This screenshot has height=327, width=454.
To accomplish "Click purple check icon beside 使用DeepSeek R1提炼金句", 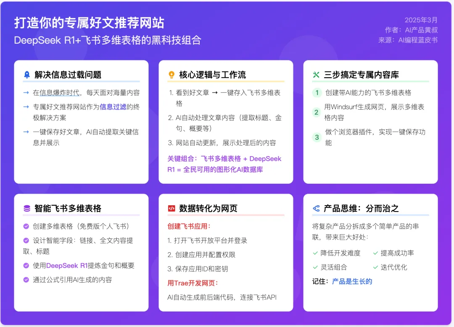I will point(26,266).
